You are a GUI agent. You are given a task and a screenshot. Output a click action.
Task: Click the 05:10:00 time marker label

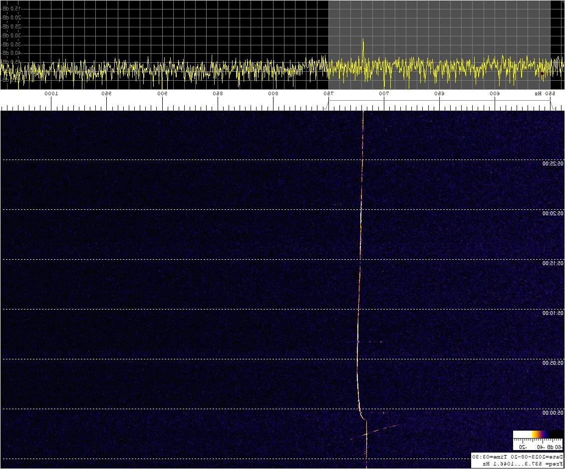553,313
